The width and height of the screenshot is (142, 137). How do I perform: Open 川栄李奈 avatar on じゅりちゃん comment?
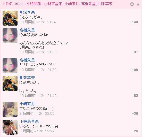coord(10,83)
